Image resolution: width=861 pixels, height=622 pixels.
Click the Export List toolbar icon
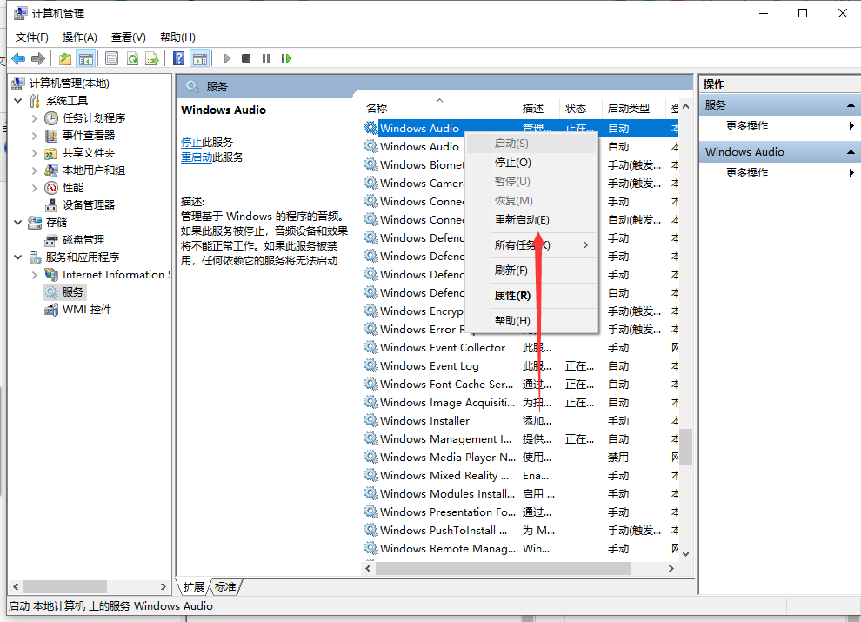point(152,58)
